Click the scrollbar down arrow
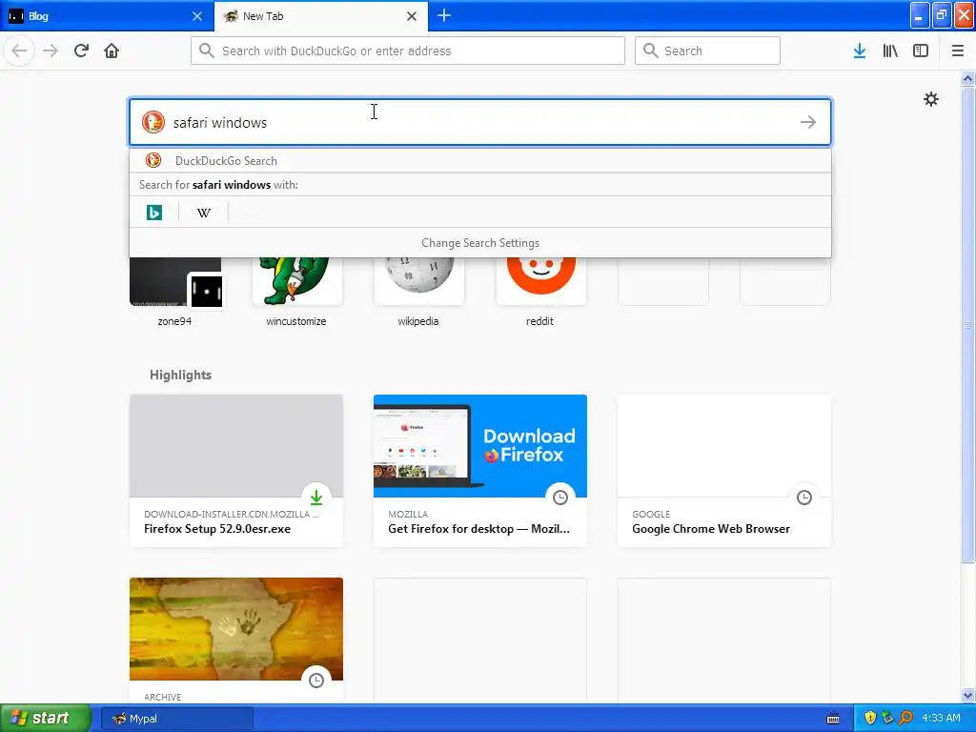This screenshot has width=976, height=732. [967, 695]
